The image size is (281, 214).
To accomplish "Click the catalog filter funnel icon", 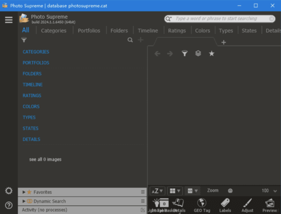I will point(24,40).
